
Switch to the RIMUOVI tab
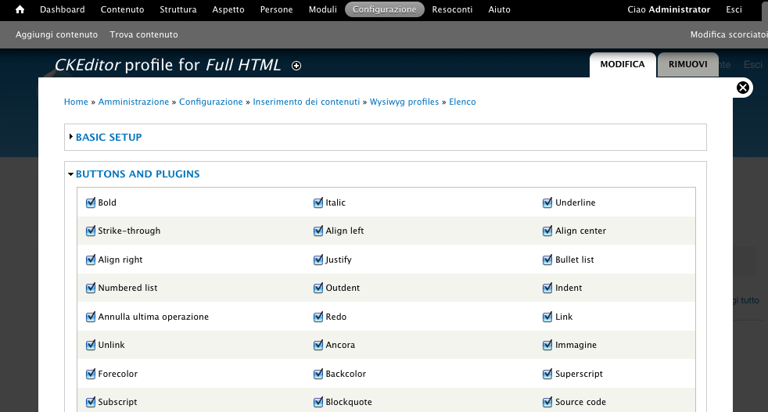(687, 65)
